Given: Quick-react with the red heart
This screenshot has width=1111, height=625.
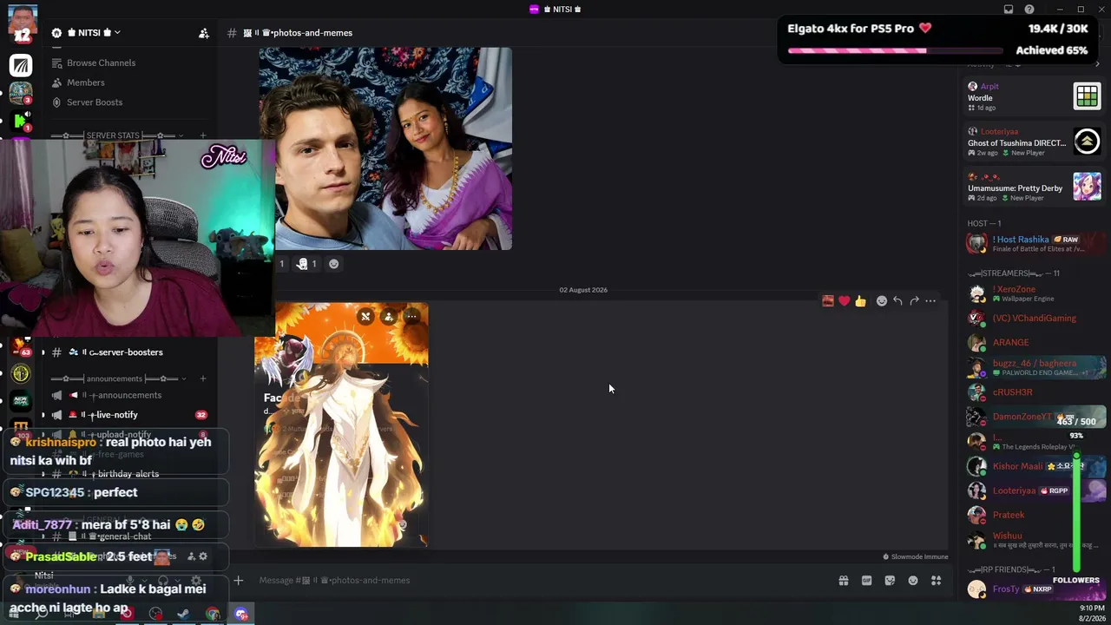Looking at the screenshot, I should [844, 301].
